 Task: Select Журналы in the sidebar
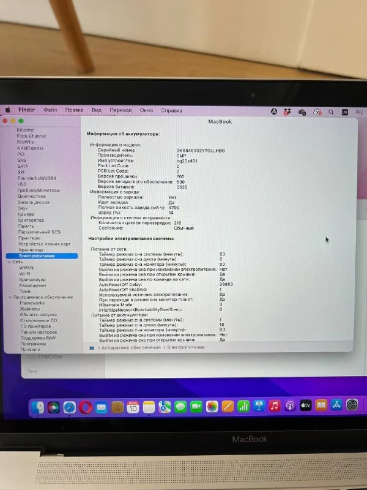coord(29,309)
